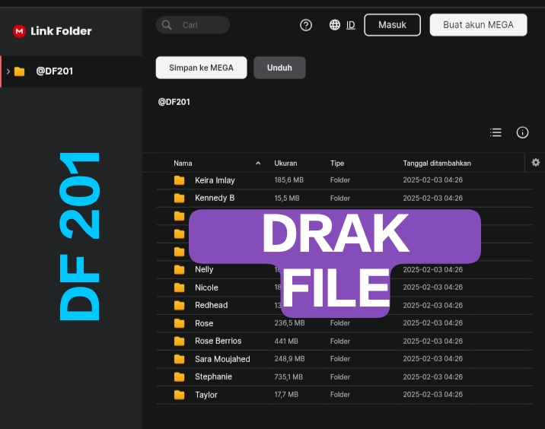
Task: Expand the @DF201 tree chevron
Action: (x=8, y=71)
